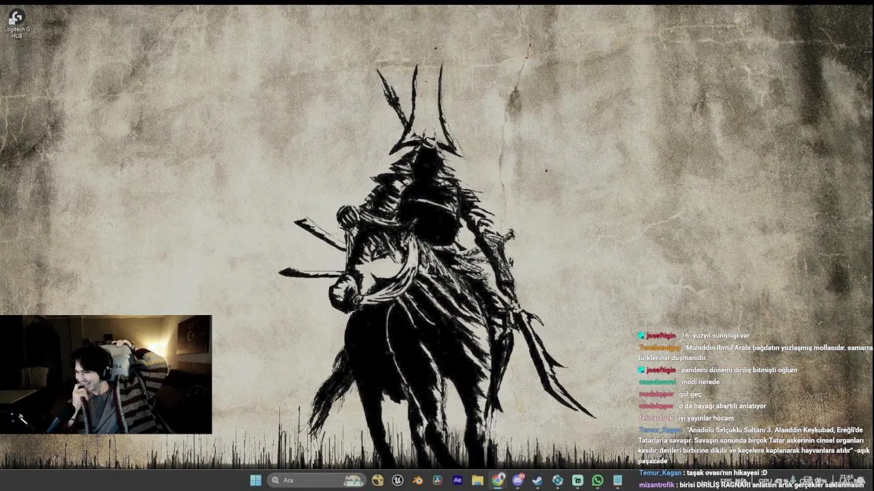This screenshot has height=491, width=874.
Task: Open the Windows Start menu
Action: click(x=255, y=480)
